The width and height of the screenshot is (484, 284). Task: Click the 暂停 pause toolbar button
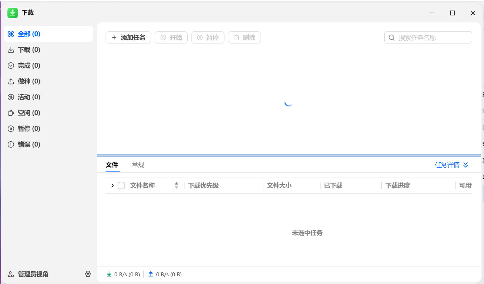click(208, 38)
